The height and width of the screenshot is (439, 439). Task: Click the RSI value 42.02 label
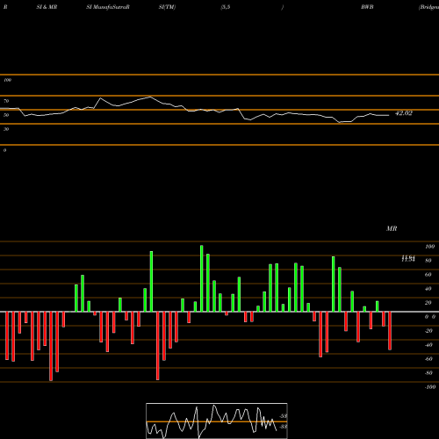click(404, 113)
